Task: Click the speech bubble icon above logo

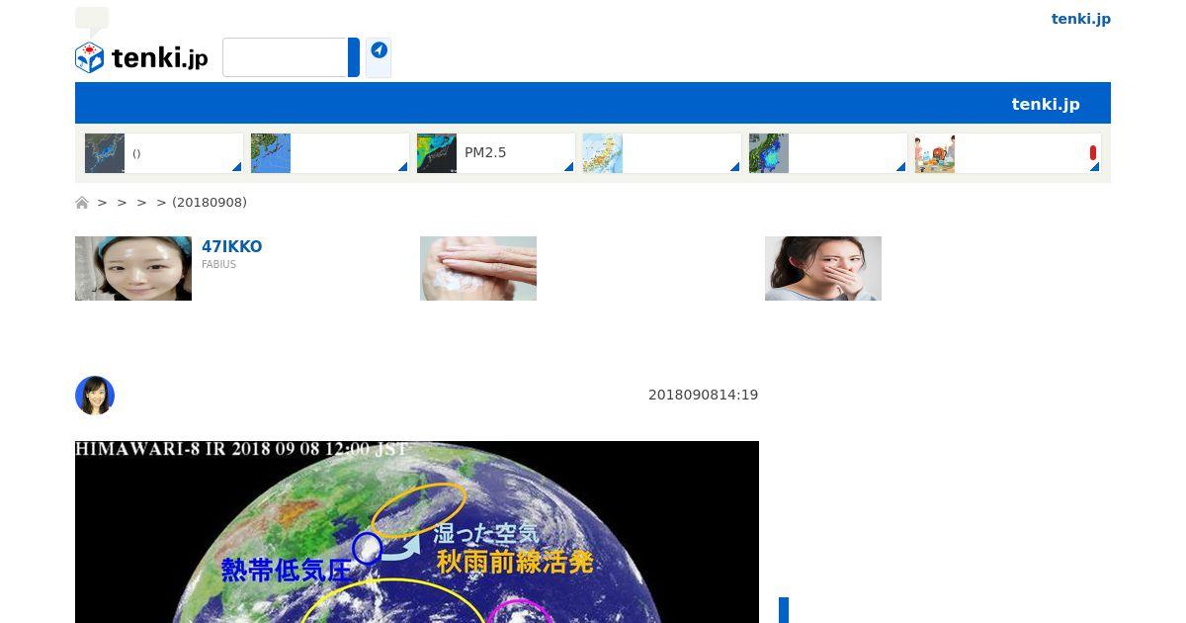Action: tap(92, 21)
